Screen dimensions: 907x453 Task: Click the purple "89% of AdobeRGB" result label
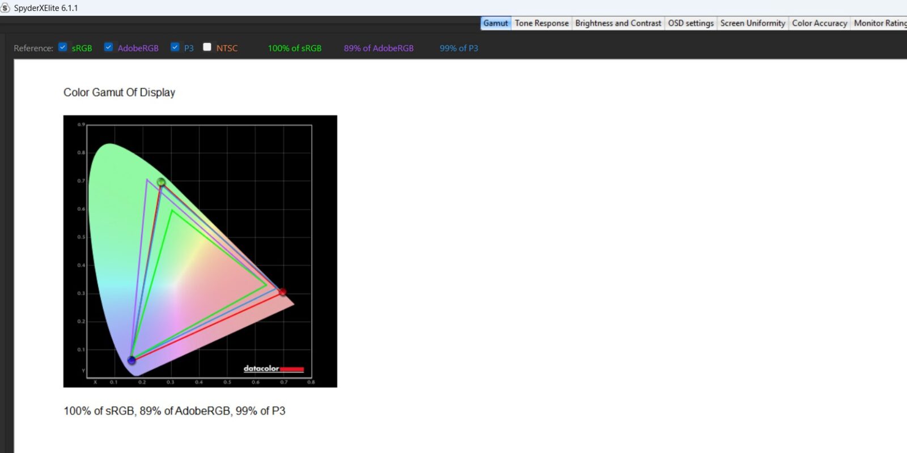pyautogui.click(x=378, y=48)
